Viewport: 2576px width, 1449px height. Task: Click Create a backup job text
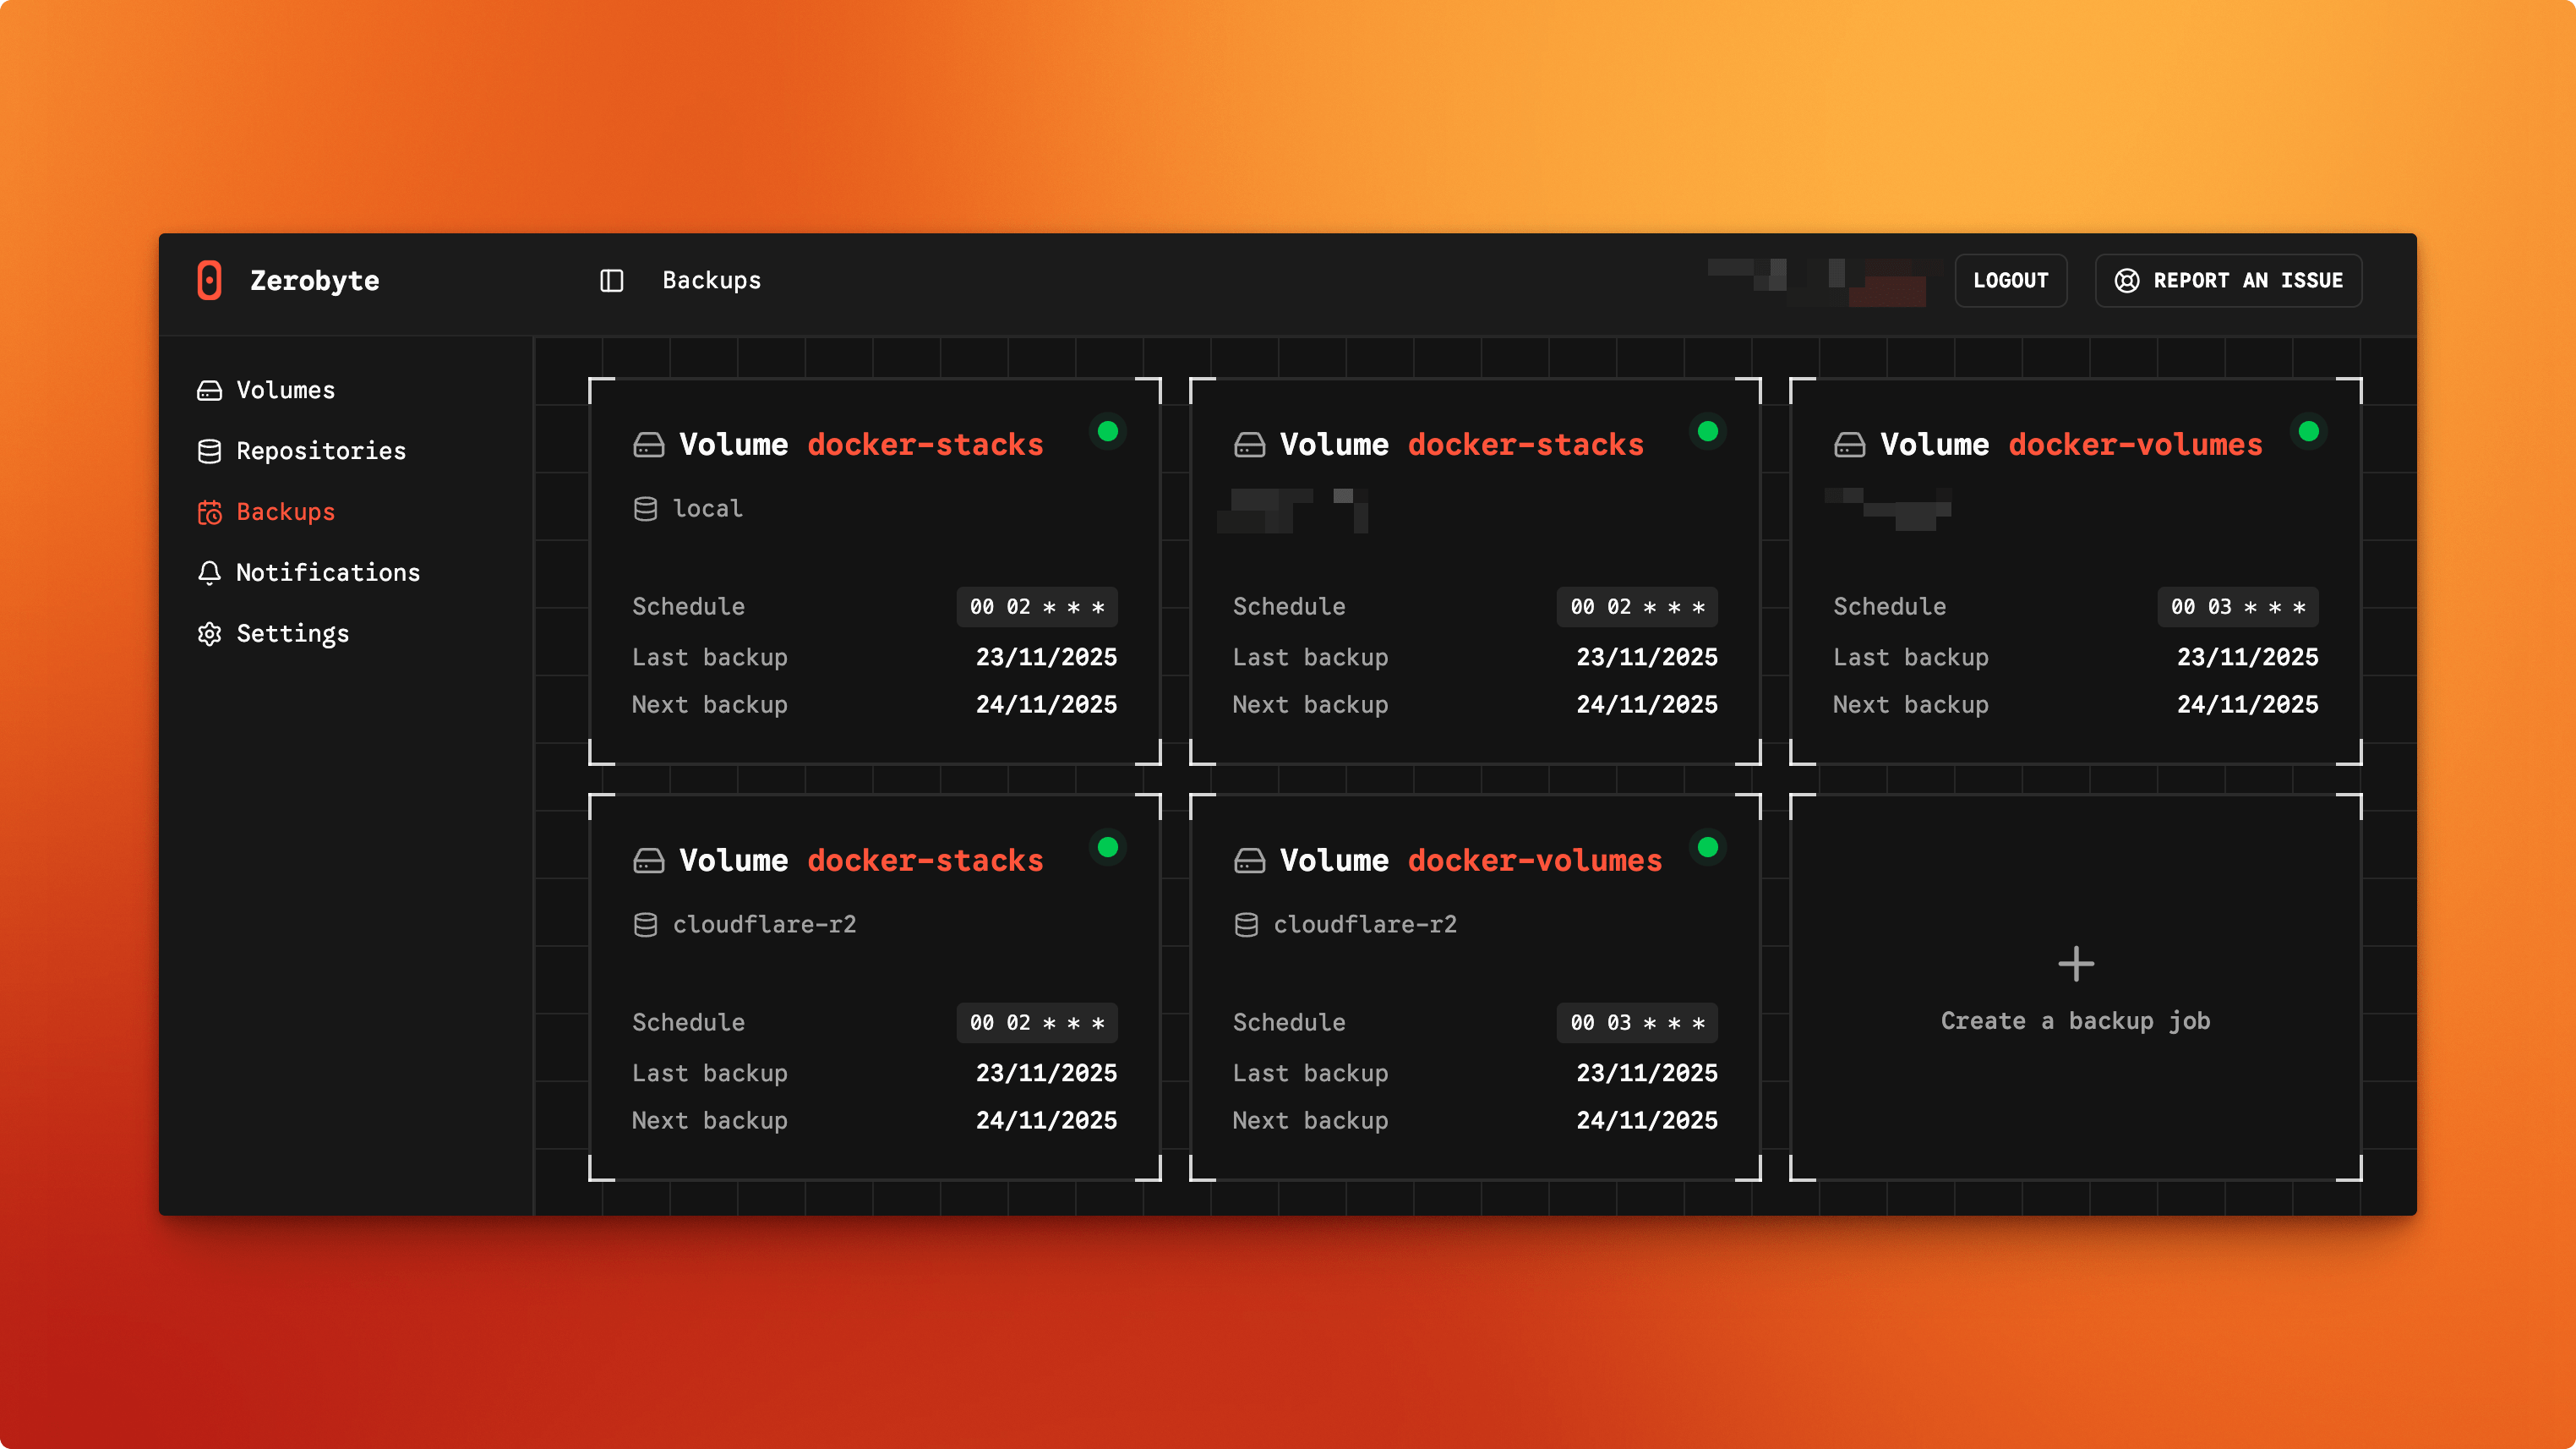pos(2075,1020)
